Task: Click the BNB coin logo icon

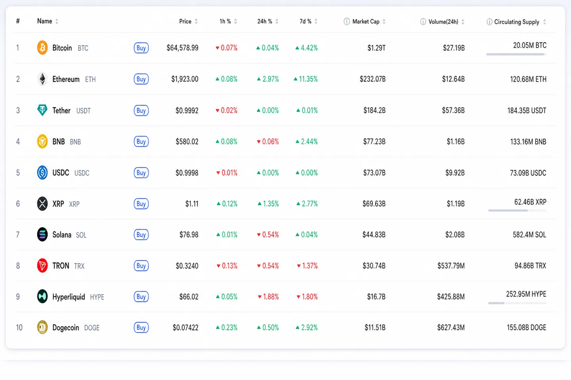Action: tap(42, 141)
